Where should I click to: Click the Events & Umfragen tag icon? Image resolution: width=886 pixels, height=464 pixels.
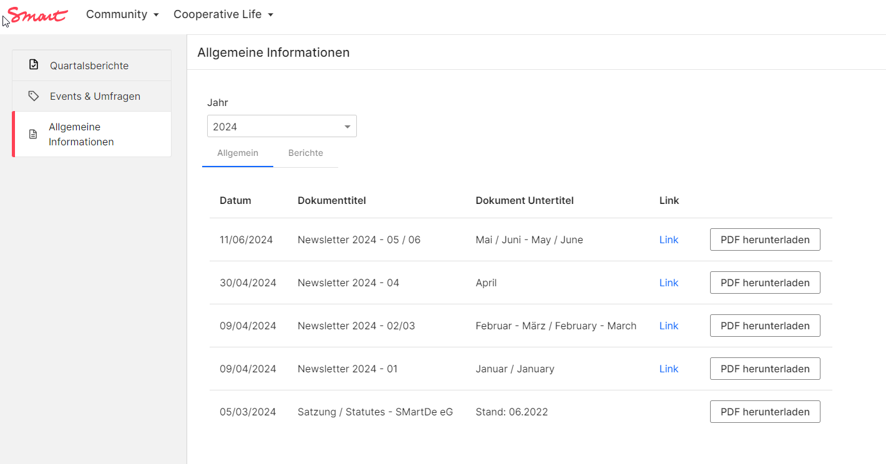(34, 96)
